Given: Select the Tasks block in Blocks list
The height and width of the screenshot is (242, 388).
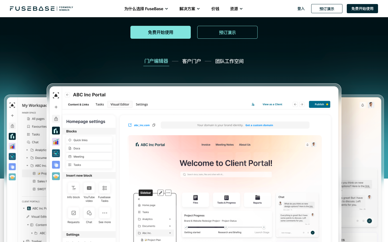Looking at the screenshot, I should pyautogui.click(x=89, y=165).
